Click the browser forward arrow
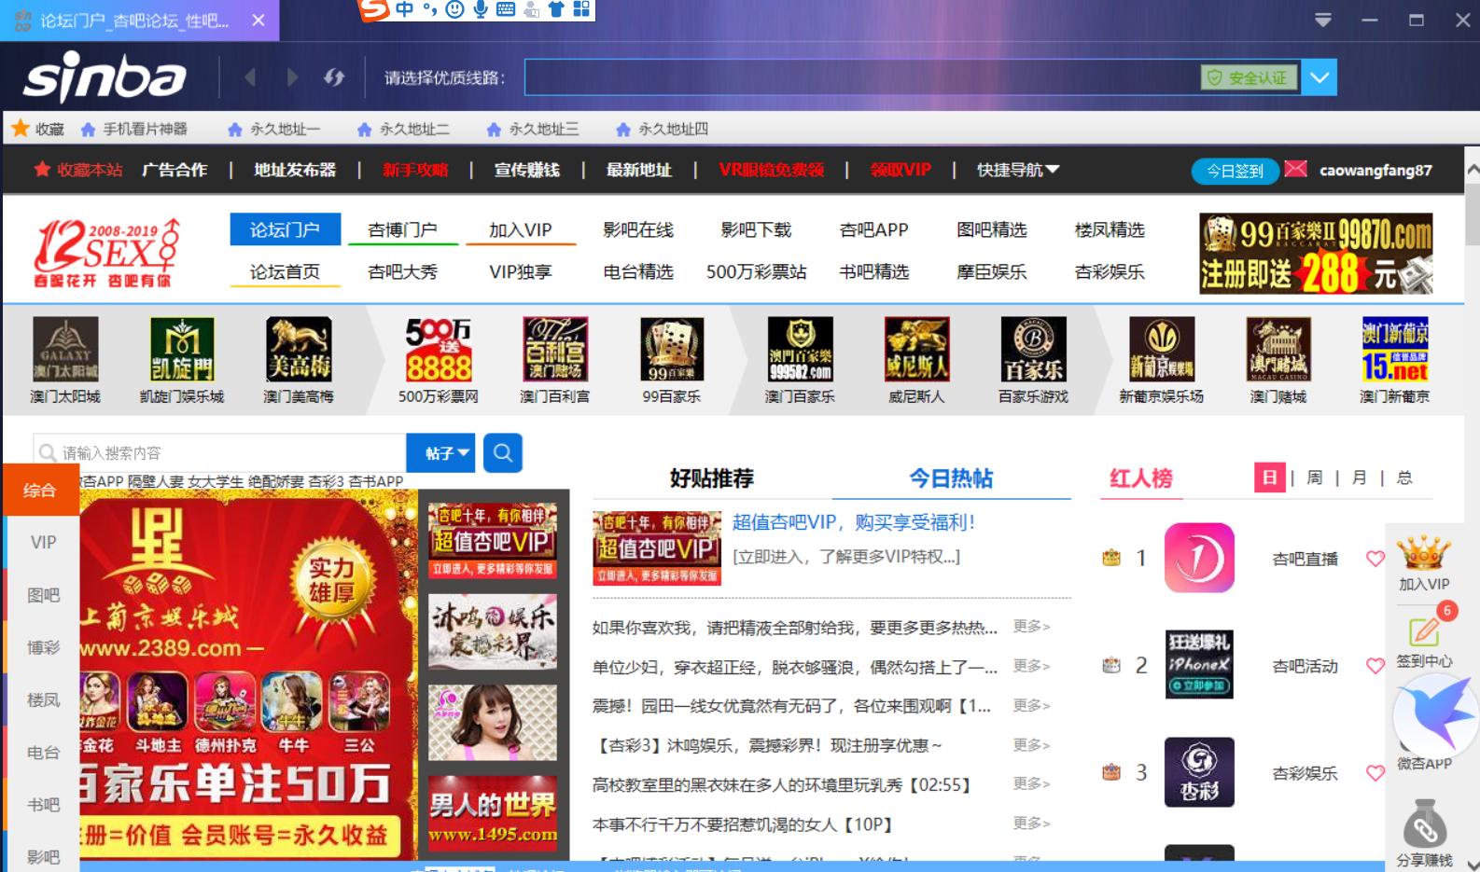This screenshot has width=1480, height=872. click(x=292, y=77)
